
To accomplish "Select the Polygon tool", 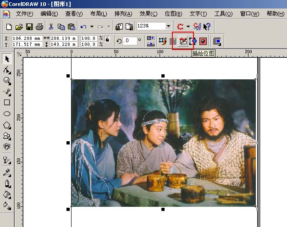I will point(7,125).
